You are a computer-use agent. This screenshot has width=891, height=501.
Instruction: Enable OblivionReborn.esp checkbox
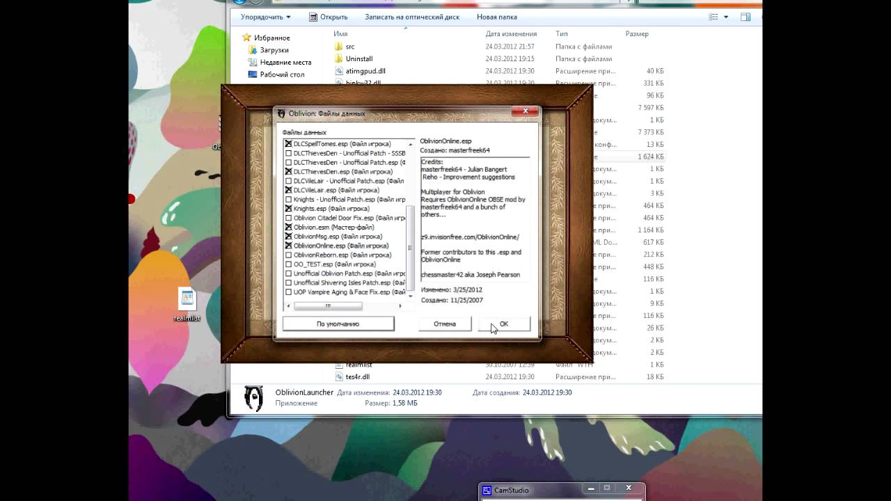click(x=288, y=255)
